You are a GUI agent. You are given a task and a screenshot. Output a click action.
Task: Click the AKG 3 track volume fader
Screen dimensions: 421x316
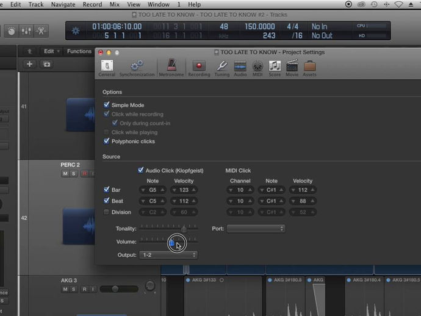(115, 289)
